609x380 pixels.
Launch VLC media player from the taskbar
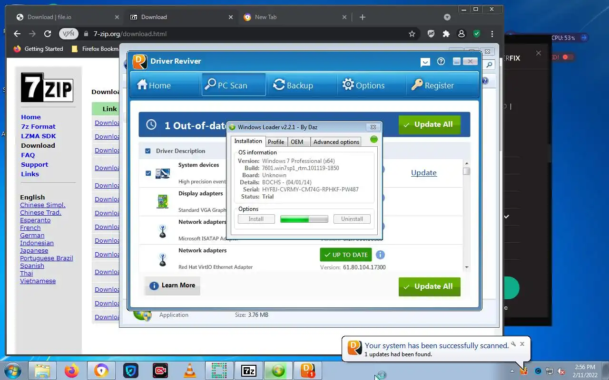pos(190,370)
